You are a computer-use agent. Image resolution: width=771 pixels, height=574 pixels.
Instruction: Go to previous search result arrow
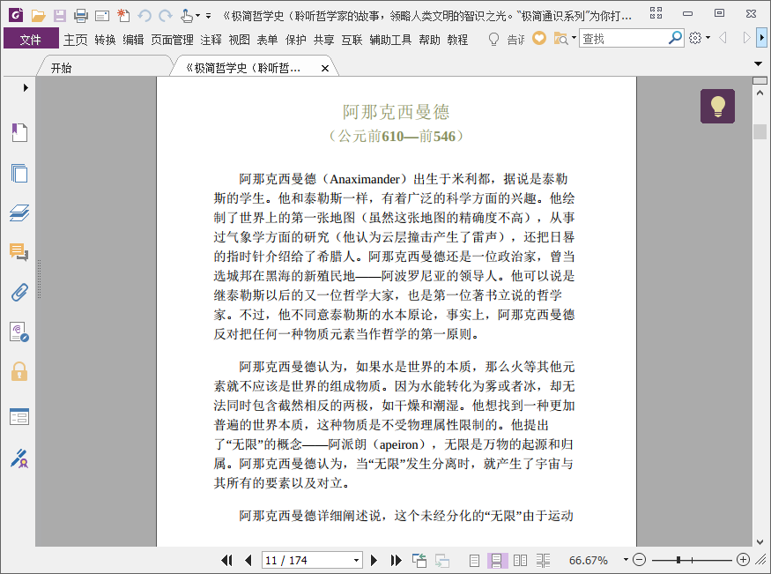[x=723, y=37]
